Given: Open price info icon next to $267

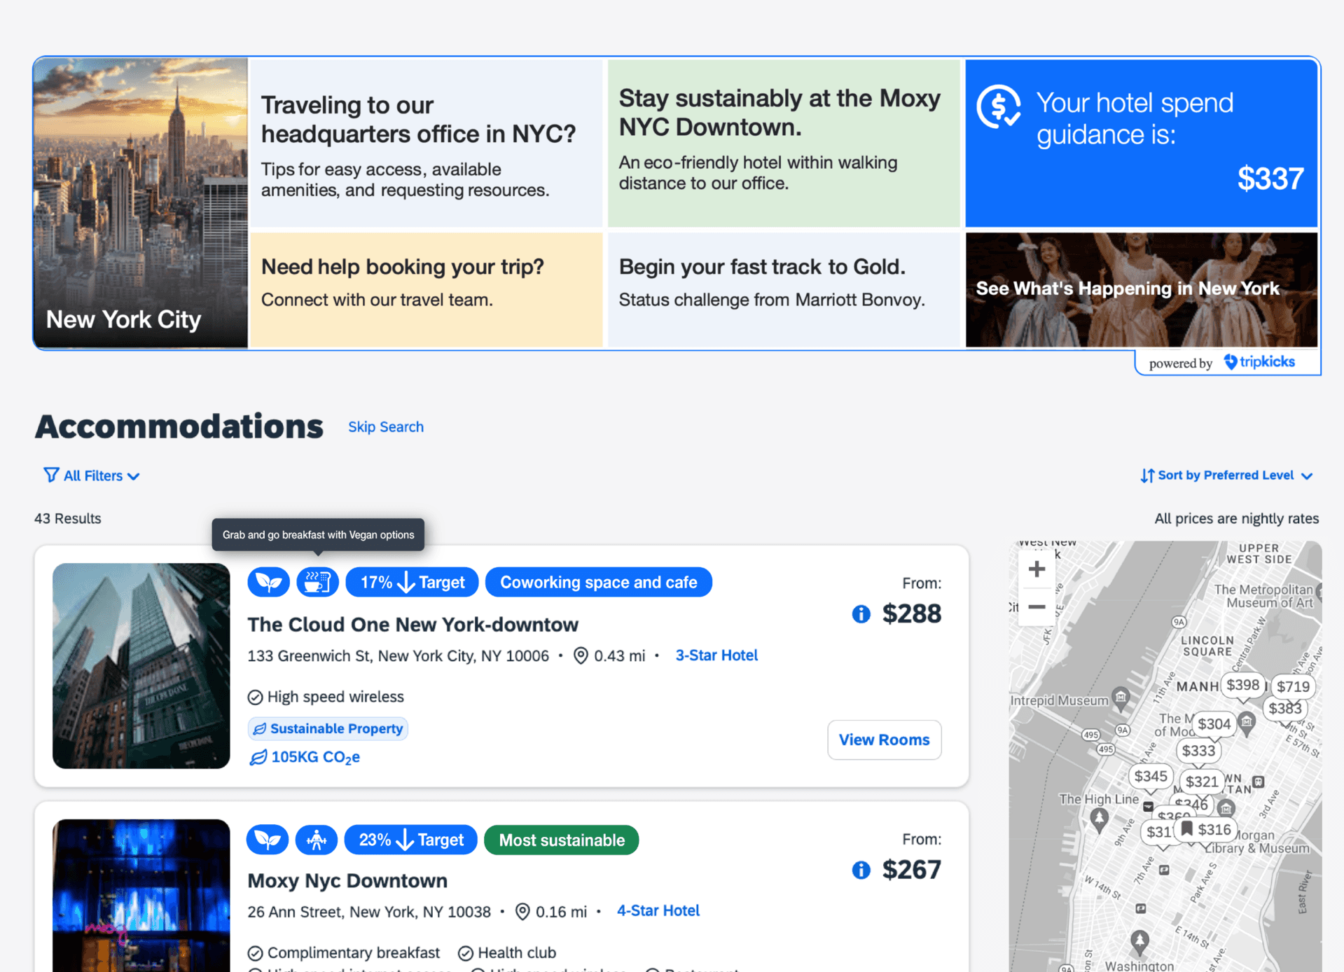Looking at the screenshot, I should click(861, 870).
